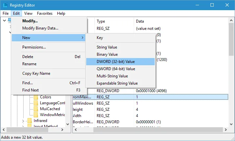Click the Colors tree item label
The image size is (235, 141).
46,97
